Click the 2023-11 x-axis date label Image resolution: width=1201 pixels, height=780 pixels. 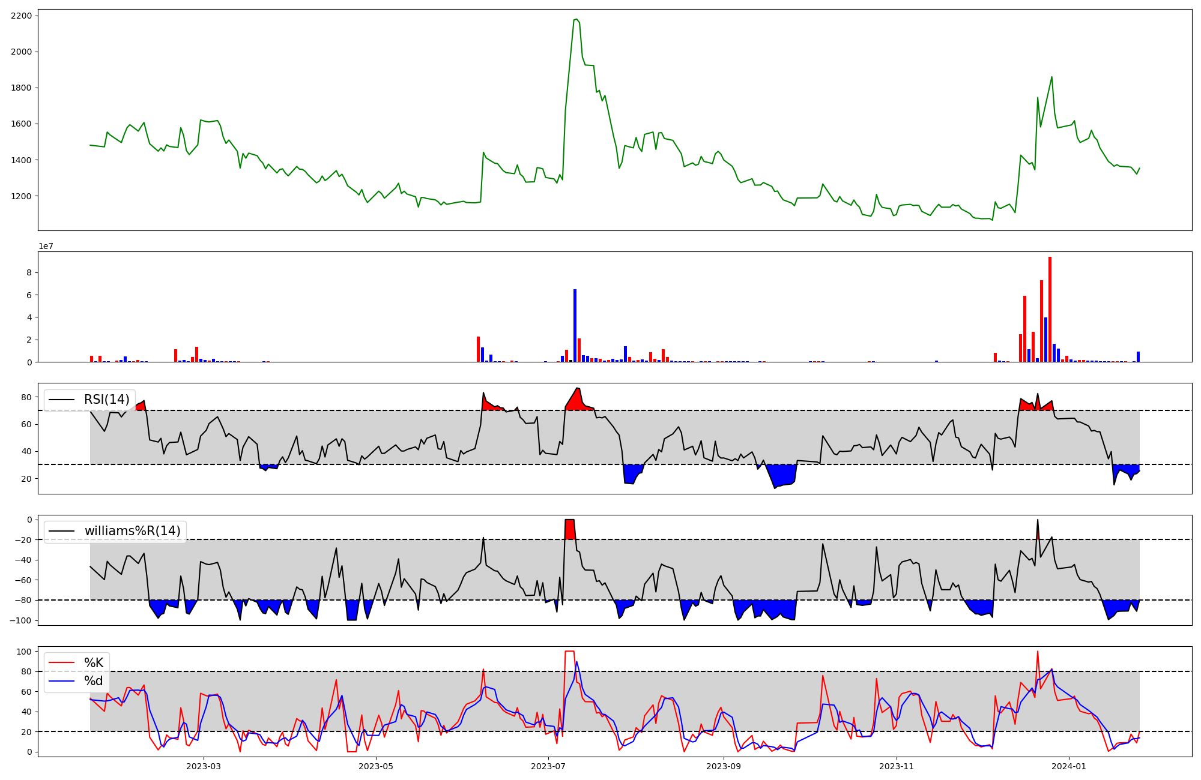(897, 766)
